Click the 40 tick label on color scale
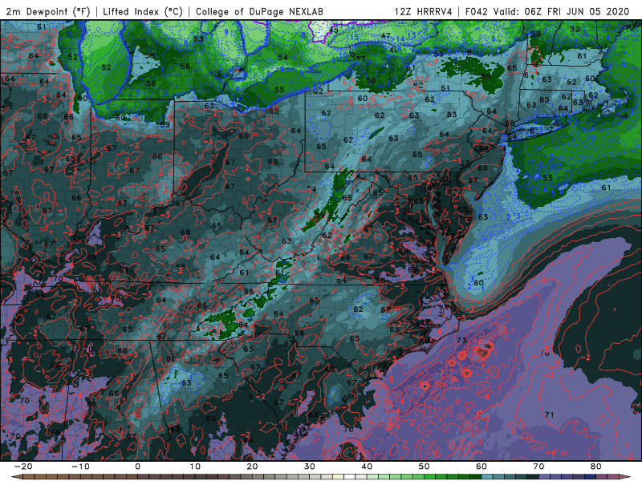Viewport: 642px width, 481px height. click(367, 467)
